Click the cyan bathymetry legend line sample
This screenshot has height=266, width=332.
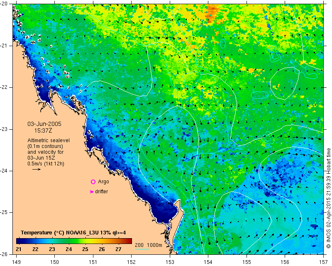142,249
